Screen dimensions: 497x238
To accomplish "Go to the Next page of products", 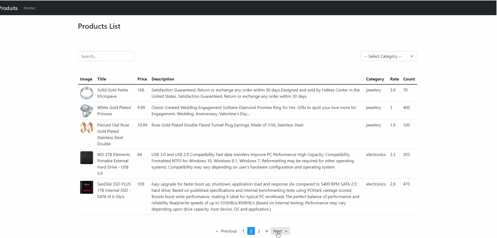I will [x=277, y=231].
